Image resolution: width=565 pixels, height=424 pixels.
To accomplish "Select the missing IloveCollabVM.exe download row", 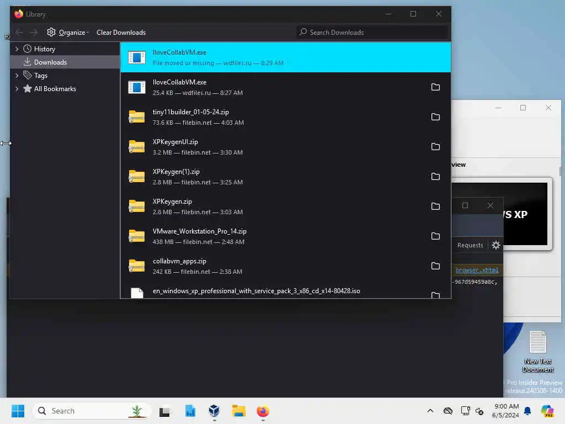I will [x=285, y=57].
